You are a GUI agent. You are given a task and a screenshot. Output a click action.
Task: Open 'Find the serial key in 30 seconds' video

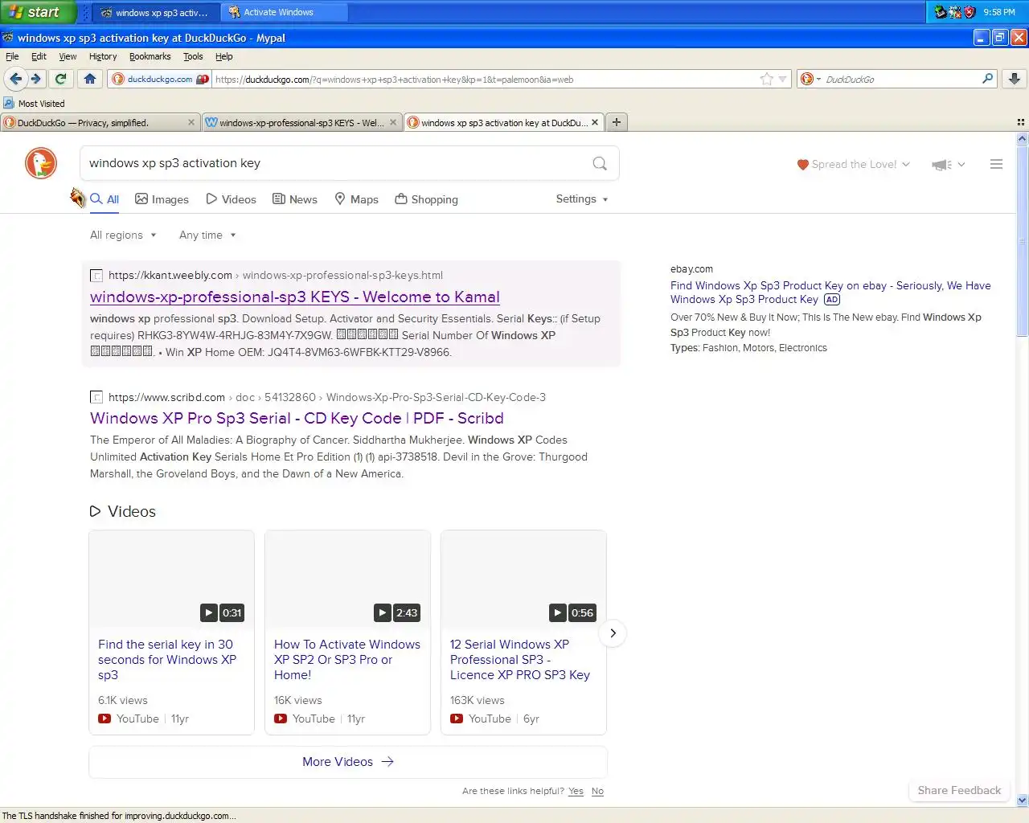167,660
